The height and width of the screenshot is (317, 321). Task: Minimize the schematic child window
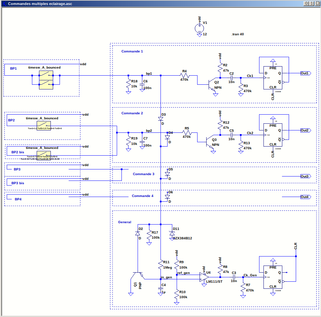pos(306,3)
